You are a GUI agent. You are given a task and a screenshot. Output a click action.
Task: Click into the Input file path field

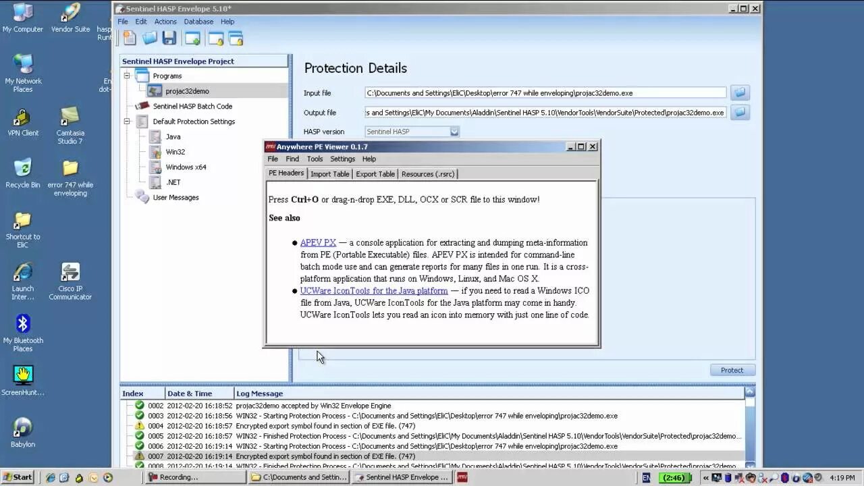pyautogui.click(x=545, y=92)
